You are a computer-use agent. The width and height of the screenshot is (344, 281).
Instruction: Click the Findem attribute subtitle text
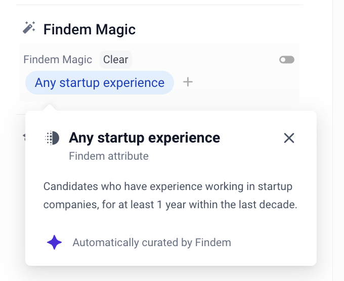[109, 156]
